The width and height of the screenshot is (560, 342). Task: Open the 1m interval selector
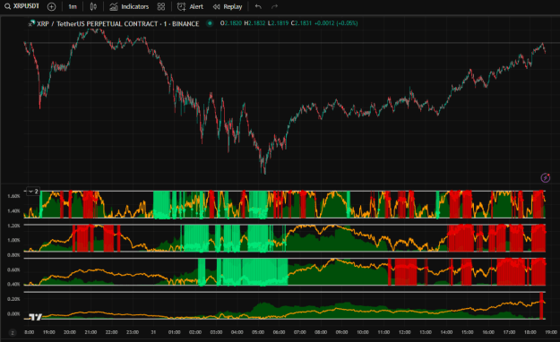[73, 6]
